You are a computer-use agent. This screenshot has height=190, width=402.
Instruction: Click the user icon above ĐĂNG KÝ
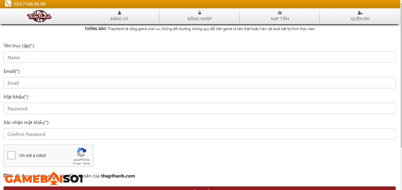[x=120, y=13]
